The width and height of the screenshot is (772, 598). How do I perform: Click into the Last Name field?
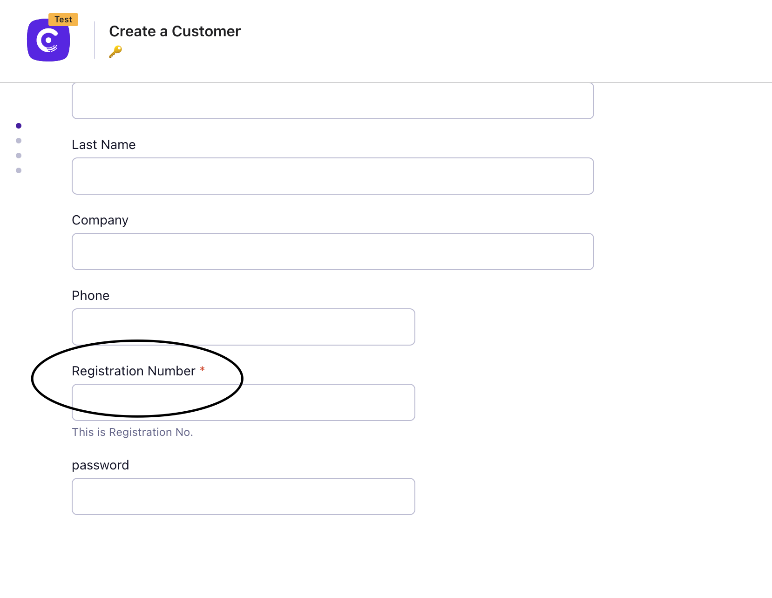(x=332, y=176)
